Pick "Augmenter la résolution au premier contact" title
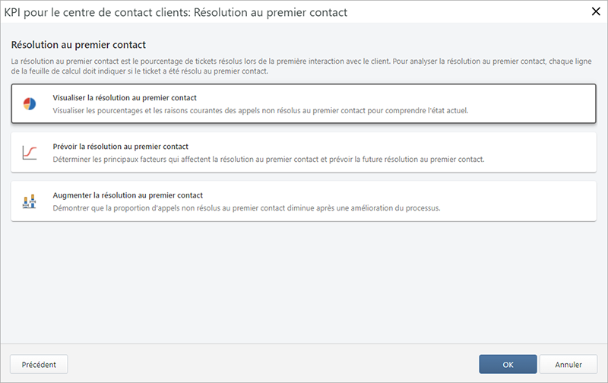608x383 pixels. [x=128, y=195]
